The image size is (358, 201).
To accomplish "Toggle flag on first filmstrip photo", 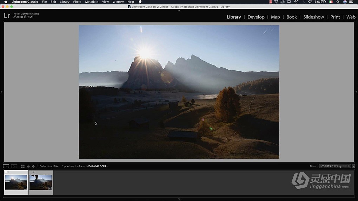I will pos(6,172).
